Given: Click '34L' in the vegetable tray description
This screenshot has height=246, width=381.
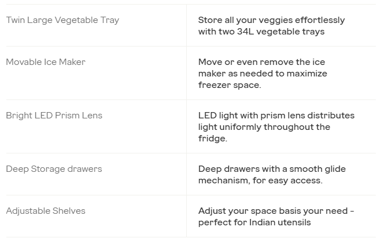Looking at the screenshot, I should 245,32.
